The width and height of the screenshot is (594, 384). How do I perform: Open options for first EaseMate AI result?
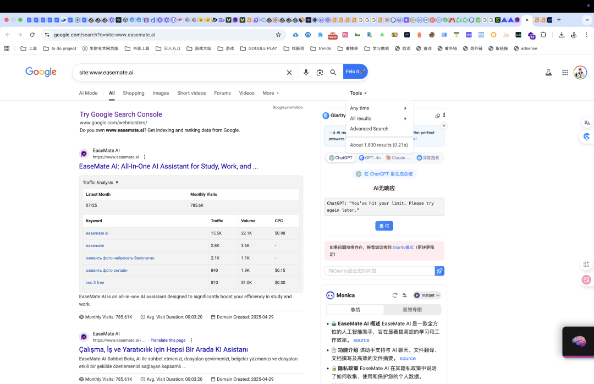point(145,157)
